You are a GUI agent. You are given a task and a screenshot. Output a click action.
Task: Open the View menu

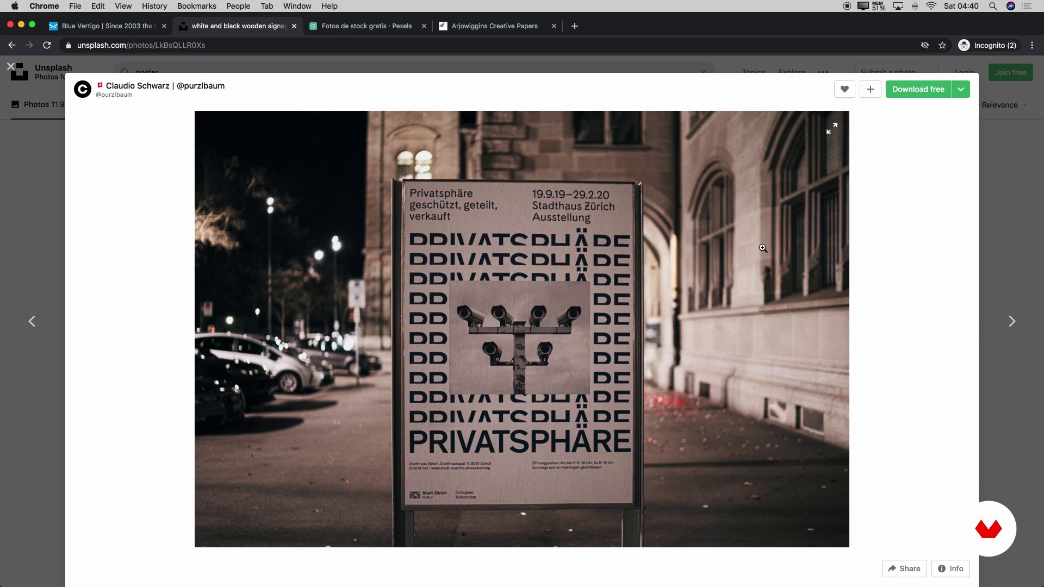coord(123,6)
